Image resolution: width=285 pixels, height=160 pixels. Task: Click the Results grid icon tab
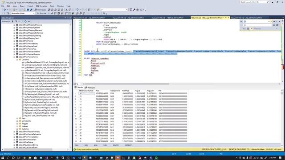[x=76, y=88]
